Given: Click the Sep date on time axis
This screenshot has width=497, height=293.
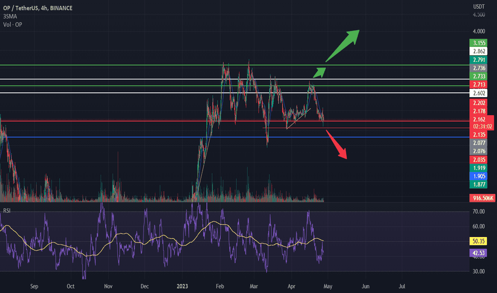Looking at the screenshot, I should [34, 287].
